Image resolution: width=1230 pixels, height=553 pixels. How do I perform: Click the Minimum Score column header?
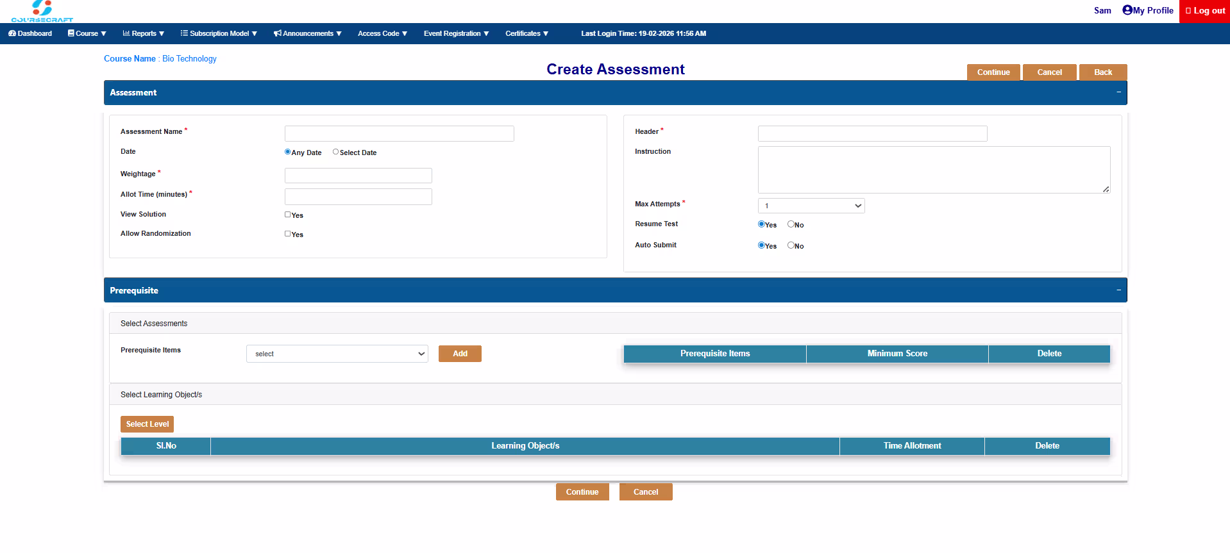[897, 354]
